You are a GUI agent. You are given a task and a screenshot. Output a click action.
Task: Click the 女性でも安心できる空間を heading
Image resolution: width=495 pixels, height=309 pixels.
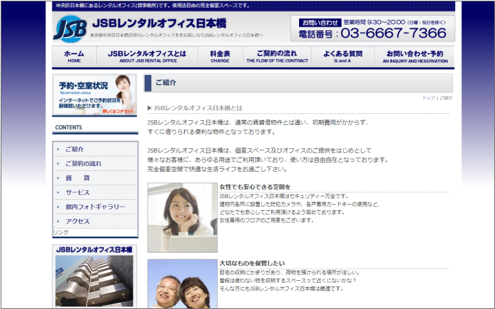(x=255, y=187)
